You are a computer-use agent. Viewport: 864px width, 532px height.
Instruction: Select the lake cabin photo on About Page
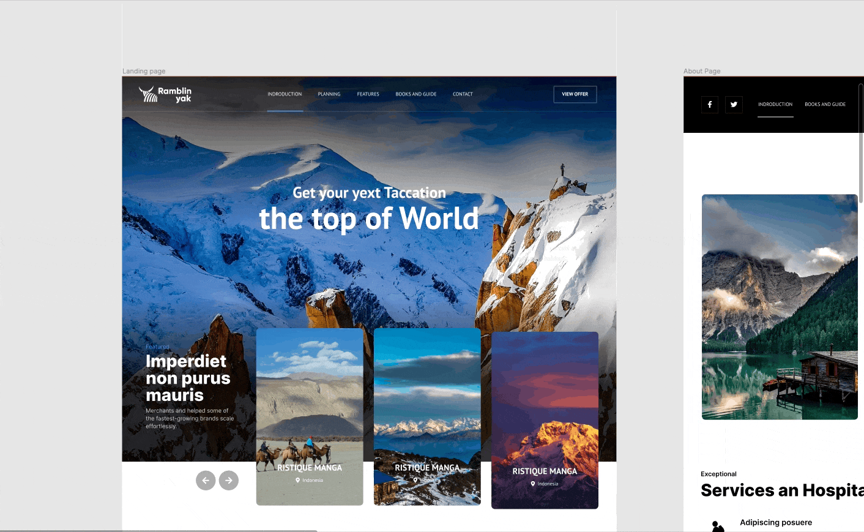click(780, 306)
